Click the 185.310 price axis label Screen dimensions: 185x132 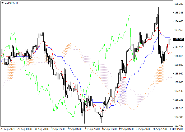pos(179,109)
